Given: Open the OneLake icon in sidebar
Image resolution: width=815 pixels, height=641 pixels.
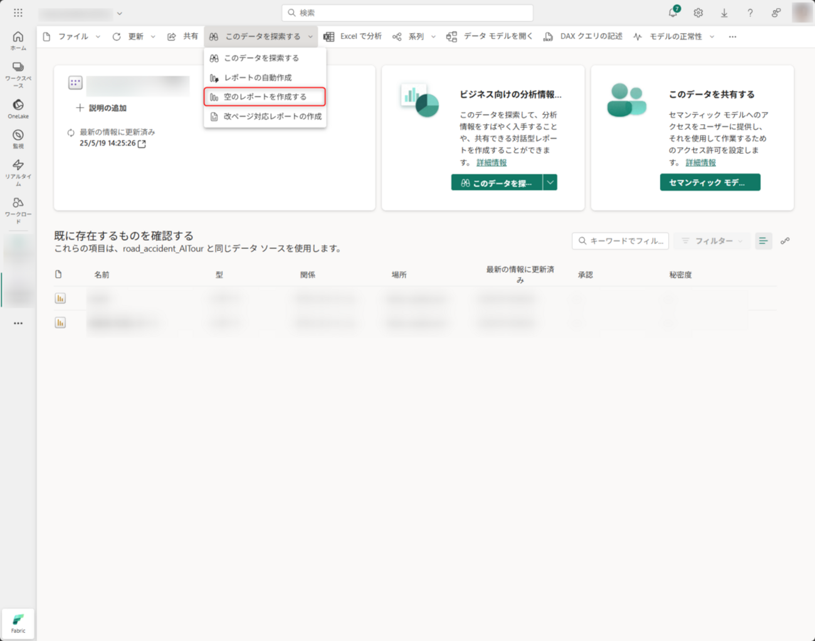Looking at the screenshot, I should coord(18,108).
